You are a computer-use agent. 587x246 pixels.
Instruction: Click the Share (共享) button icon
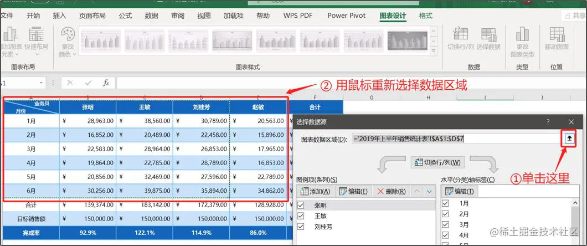click(x=568, y=16)
